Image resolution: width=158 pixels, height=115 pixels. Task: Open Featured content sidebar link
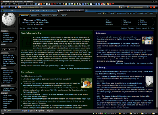[x=9, y=37]
